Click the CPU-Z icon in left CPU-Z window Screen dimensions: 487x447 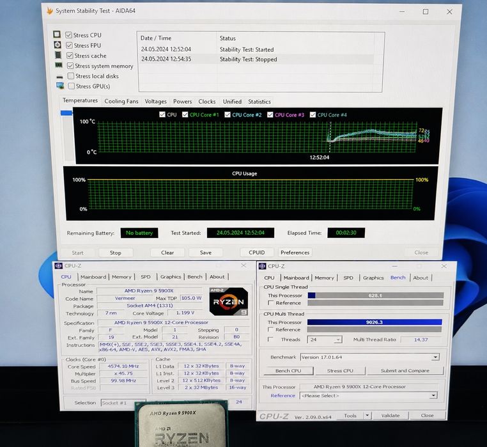pos(58,266)
